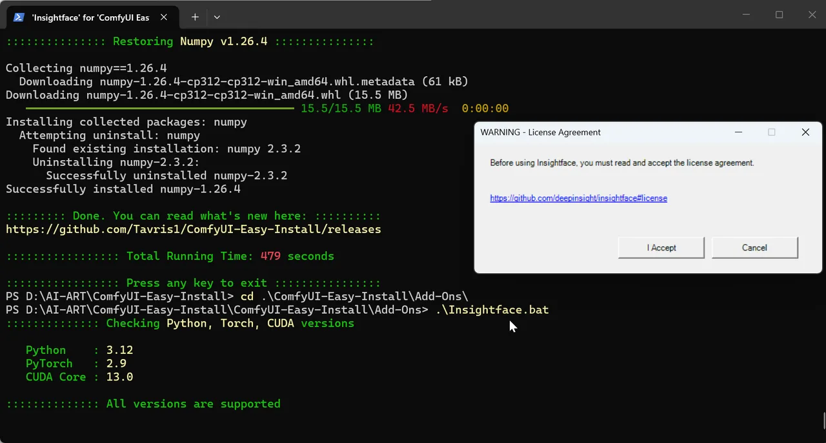Viewport: 826px width, 443px height.
Task: Click the 'Python : 3.12' line
Action: coord(79,350)
